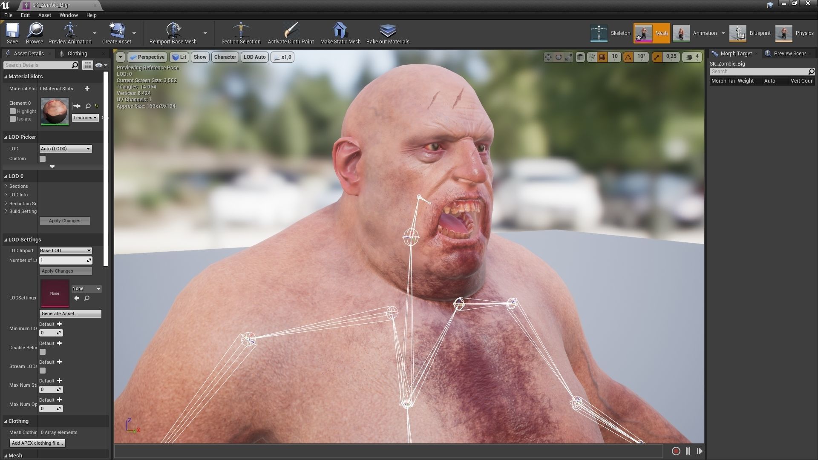Click camera speed viewport setting

tap(693, 57)
